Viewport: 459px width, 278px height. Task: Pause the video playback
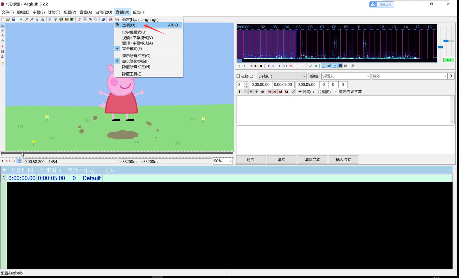click(13, 161)
